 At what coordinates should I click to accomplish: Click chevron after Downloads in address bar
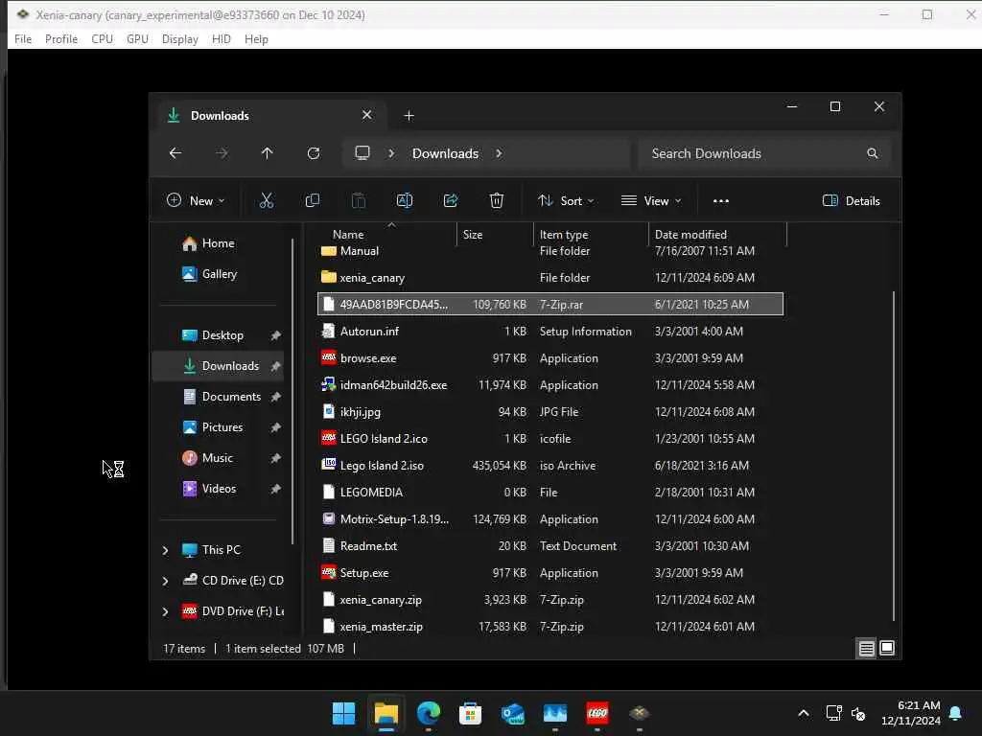click(499, 153)
